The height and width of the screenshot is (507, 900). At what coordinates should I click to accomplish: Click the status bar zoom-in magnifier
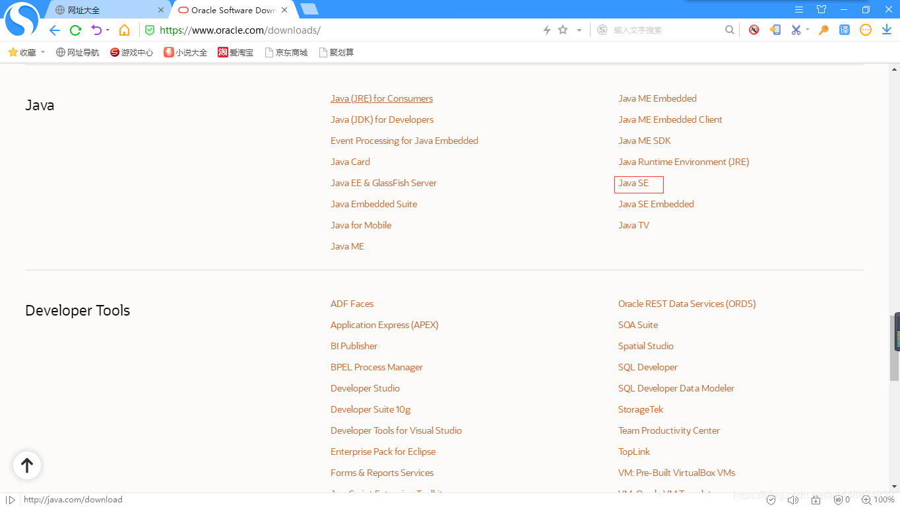point(866,500)
